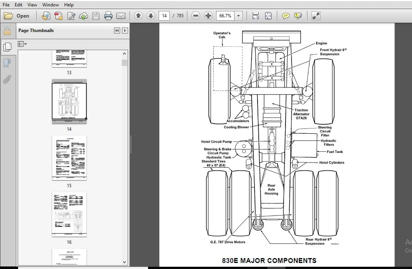Click the 'Traction Alternator GTA26' label
The image size is (412, 269).
pyautogui.click(x=301, y=114)
